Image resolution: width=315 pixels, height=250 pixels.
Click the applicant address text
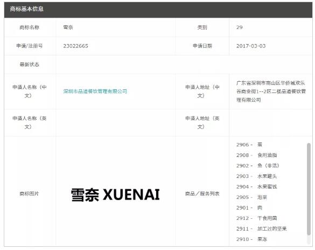coord(271,91)
